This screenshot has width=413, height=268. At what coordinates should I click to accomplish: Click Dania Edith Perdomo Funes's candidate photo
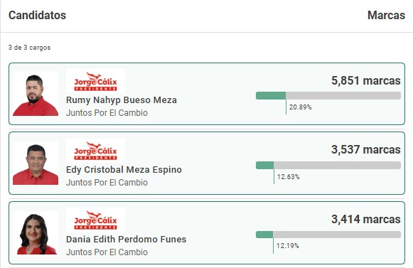coord(36,232)
